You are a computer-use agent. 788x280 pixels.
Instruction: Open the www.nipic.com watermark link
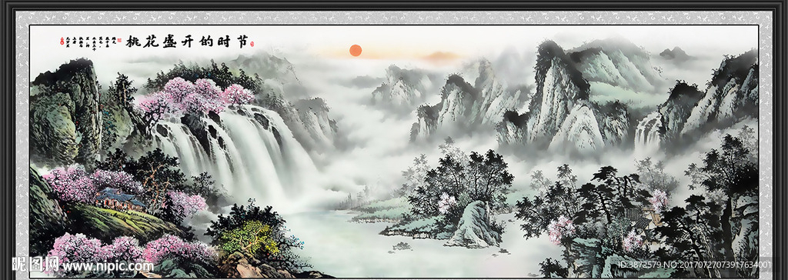tap(108, 265)
